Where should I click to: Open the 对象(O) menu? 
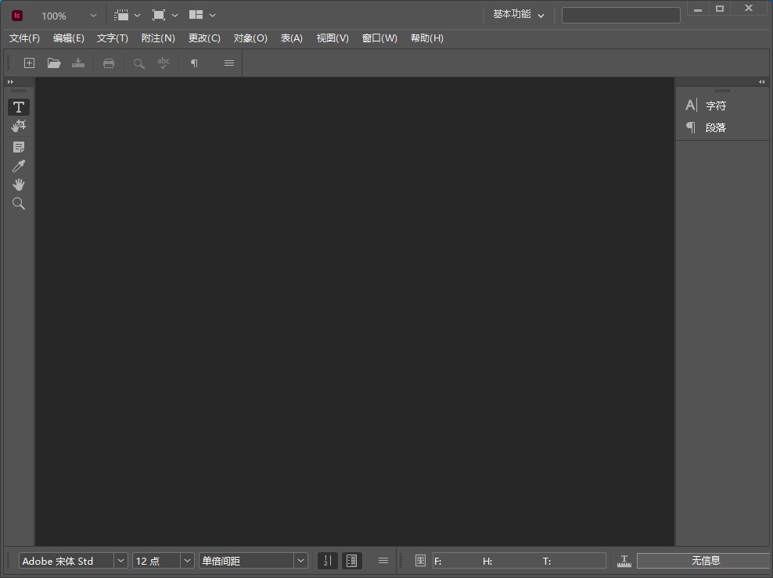pos(250,38)
